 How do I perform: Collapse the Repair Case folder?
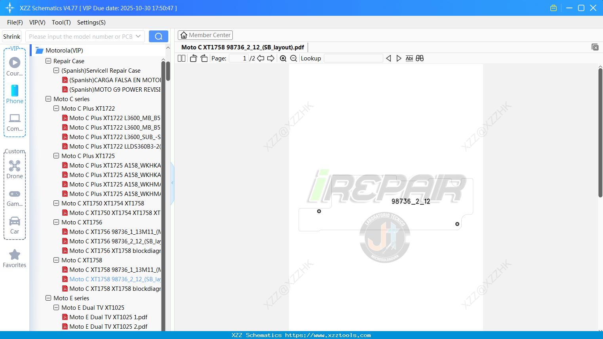pos(48,61)
